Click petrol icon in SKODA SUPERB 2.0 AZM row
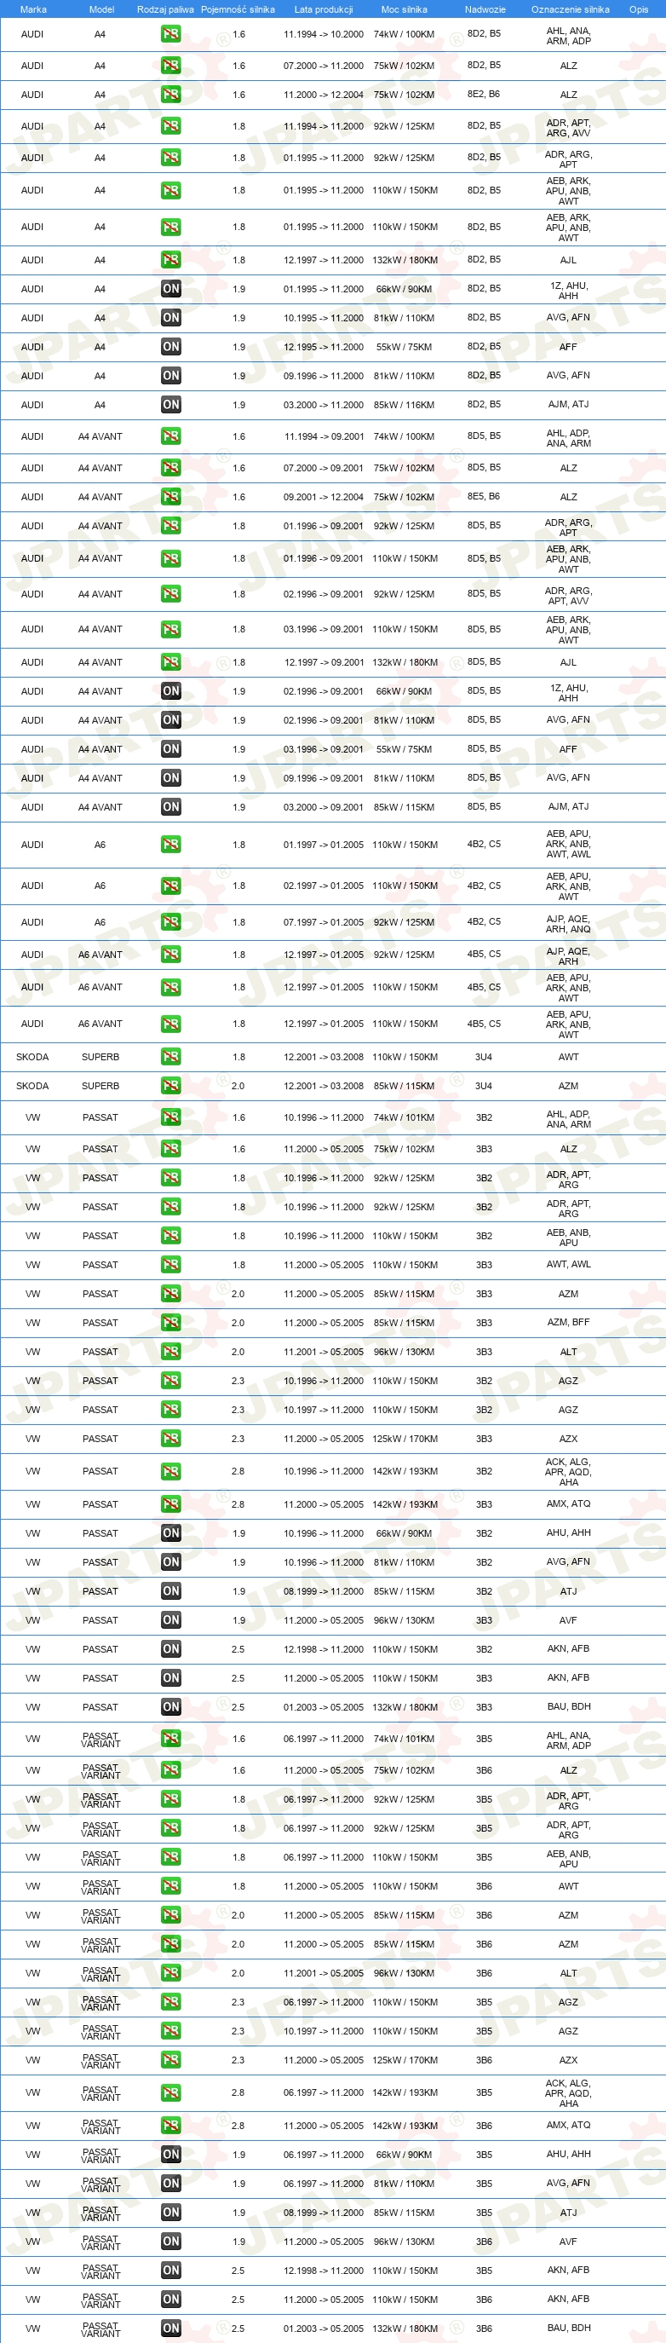Viewport: 666px width, 2343px height. coord(171,1086)
